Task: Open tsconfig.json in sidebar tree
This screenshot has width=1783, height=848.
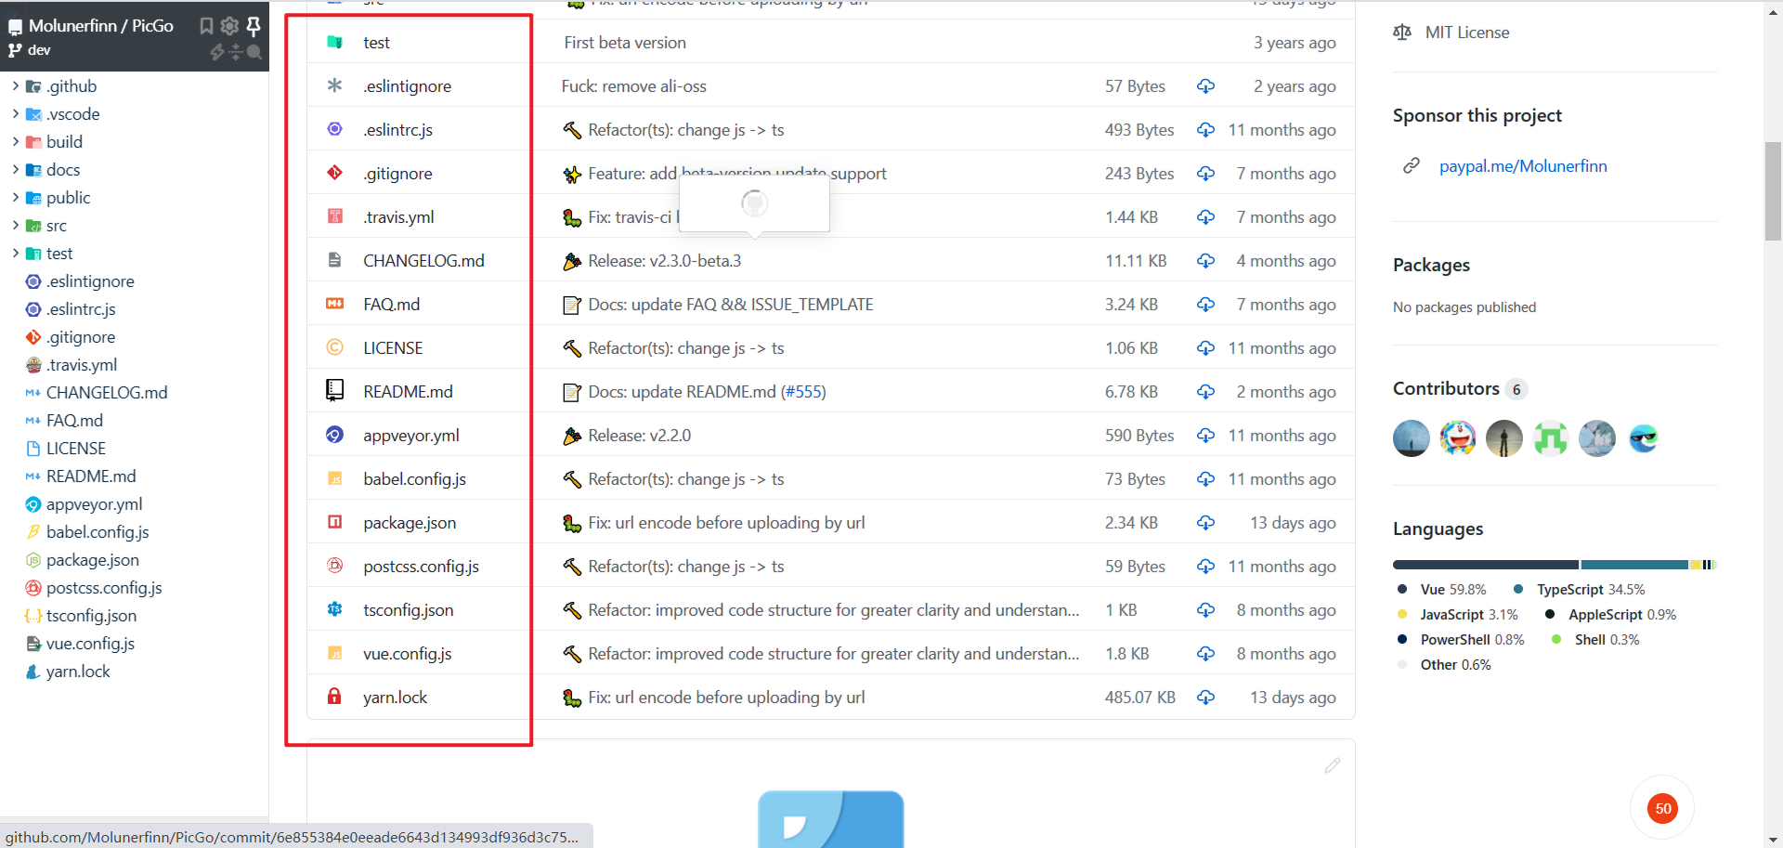Action: click(x=91, y=616)
